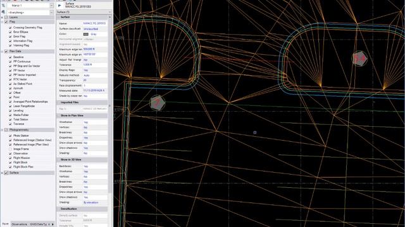
Task: Uncheck Crossing Geometry Flag
Action: click(x=10, y=27)
